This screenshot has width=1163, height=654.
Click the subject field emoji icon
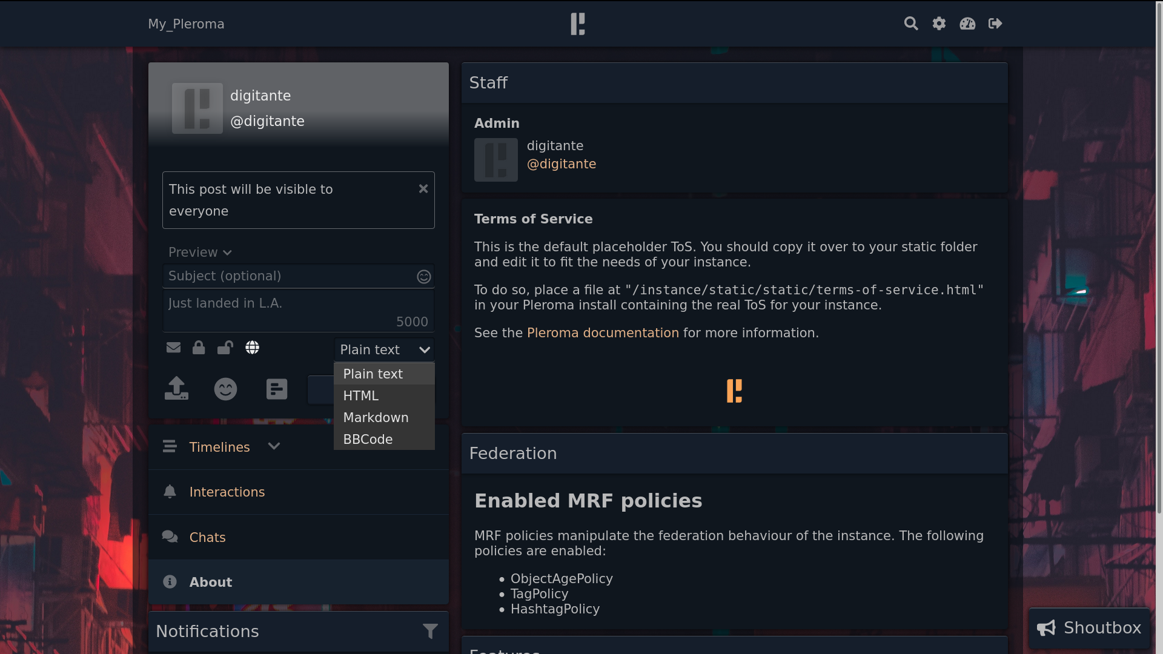point(423,277)
